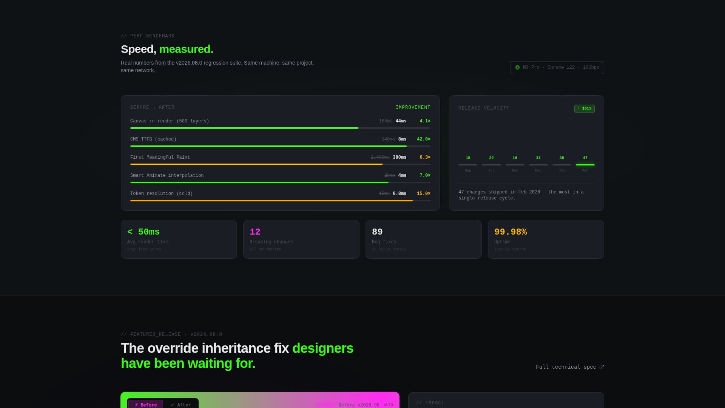Click the 'Token resolution (cold)' label
725x408 pixels.
[162, 194]
